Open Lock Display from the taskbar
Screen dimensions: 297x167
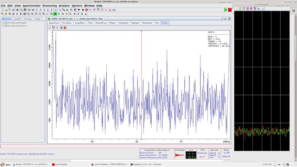click(x=60, y=164)
